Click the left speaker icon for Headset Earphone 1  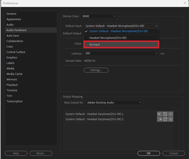[x=160, y=114]
